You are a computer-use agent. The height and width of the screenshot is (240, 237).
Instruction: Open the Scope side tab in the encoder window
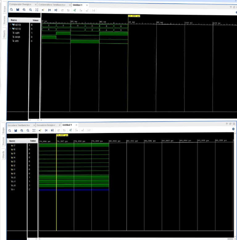click(x=3, y=130)
